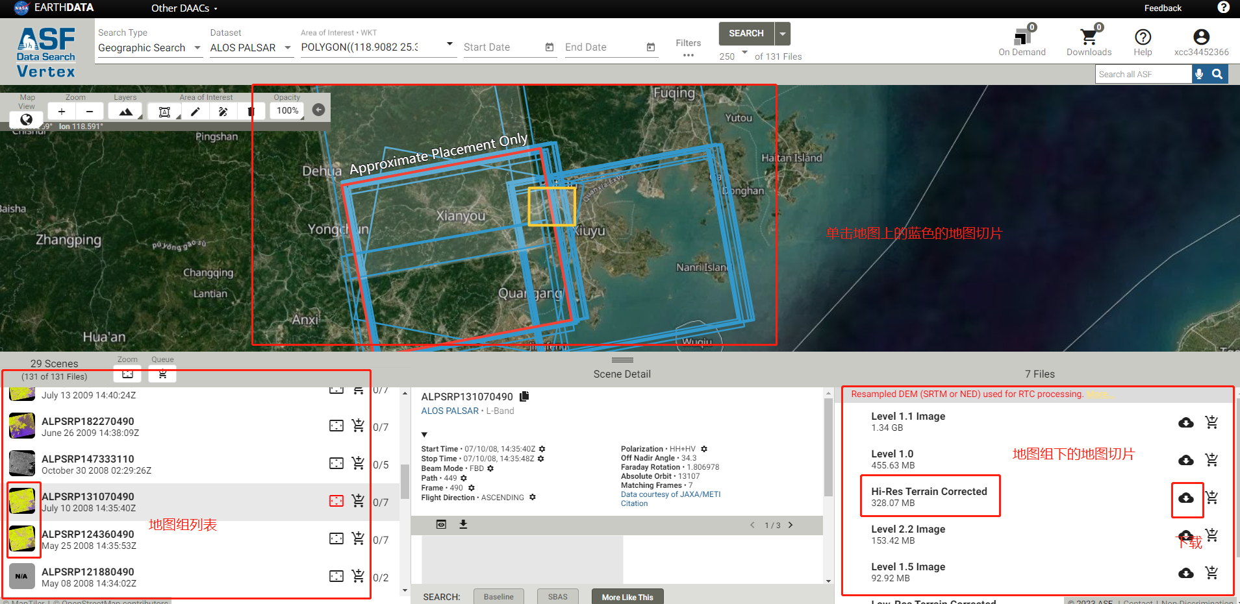Click the SEARCH button

coord(746,33)
